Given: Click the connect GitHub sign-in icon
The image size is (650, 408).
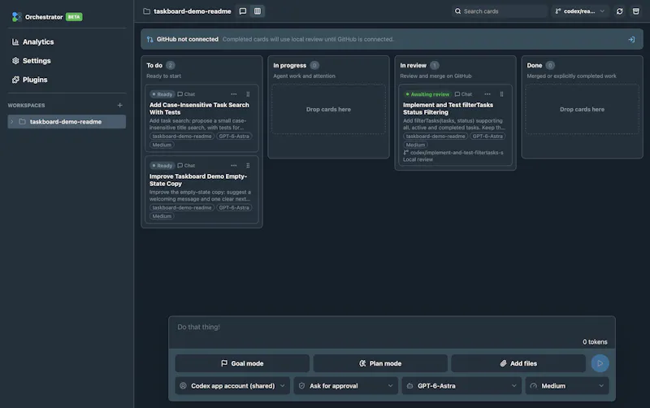Looking at the screenshot, I should pyautogui.click(x=631, y=39).
